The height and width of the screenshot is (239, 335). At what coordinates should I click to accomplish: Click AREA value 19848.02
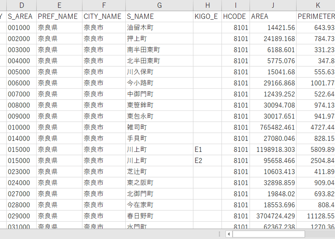[273, 194]
